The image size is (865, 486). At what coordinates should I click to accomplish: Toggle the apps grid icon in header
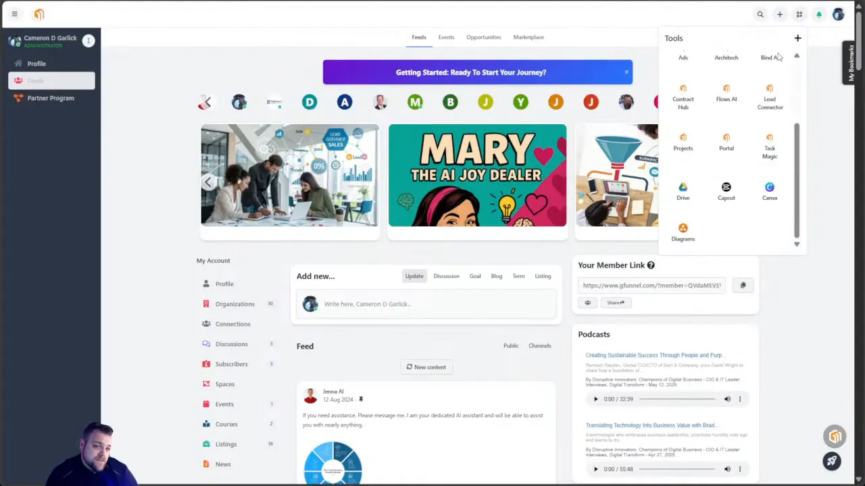point(799,14)
